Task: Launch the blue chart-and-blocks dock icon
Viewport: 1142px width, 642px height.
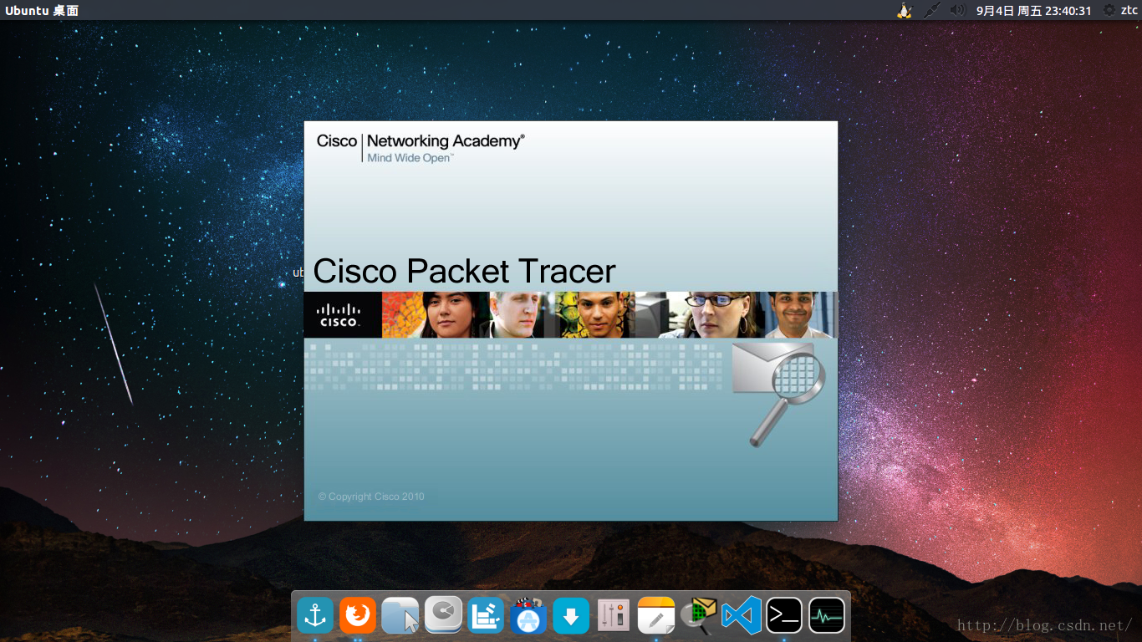Action: click(486, 616)
